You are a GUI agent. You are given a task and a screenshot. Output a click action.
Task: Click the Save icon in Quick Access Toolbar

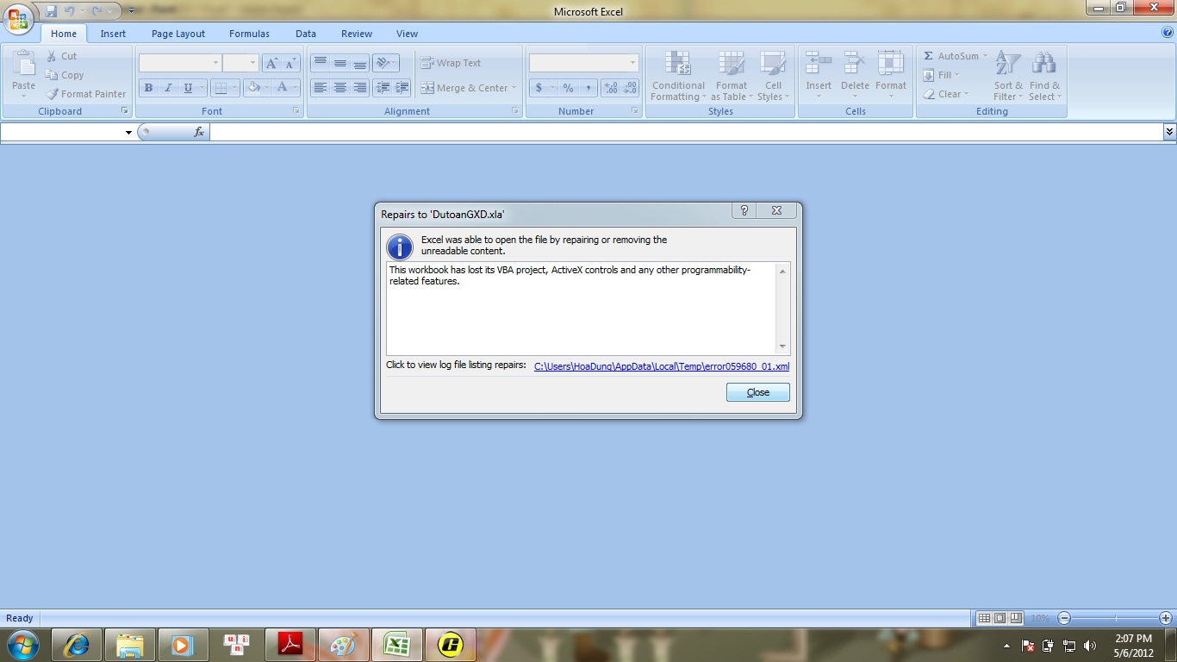[x=51, y=11]
